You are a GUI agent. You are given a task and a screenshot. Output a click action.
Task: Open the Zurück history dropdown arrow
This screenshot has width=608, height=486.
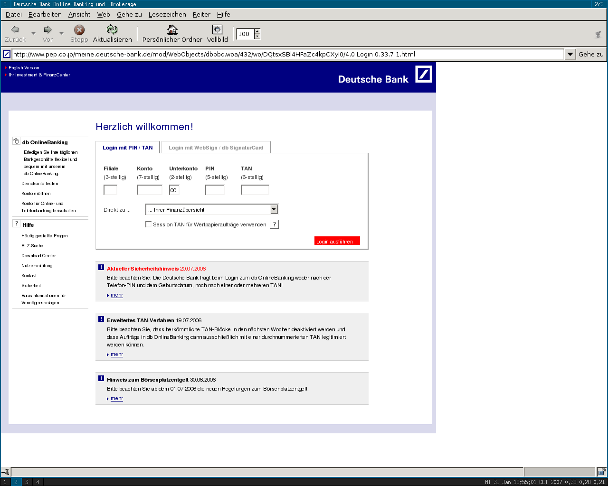33,33
